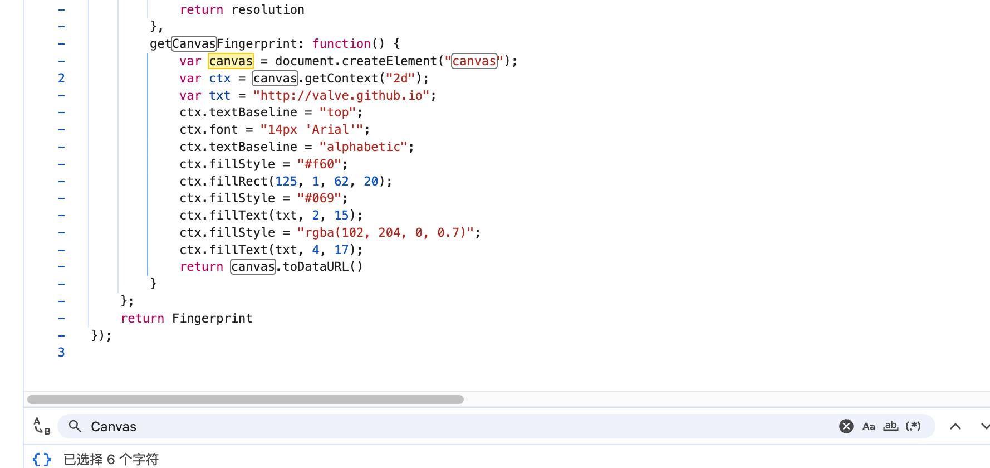This screenshot has width=990, height=468.
Task: Click line number 3 in gutter
Action: [61, 352]
